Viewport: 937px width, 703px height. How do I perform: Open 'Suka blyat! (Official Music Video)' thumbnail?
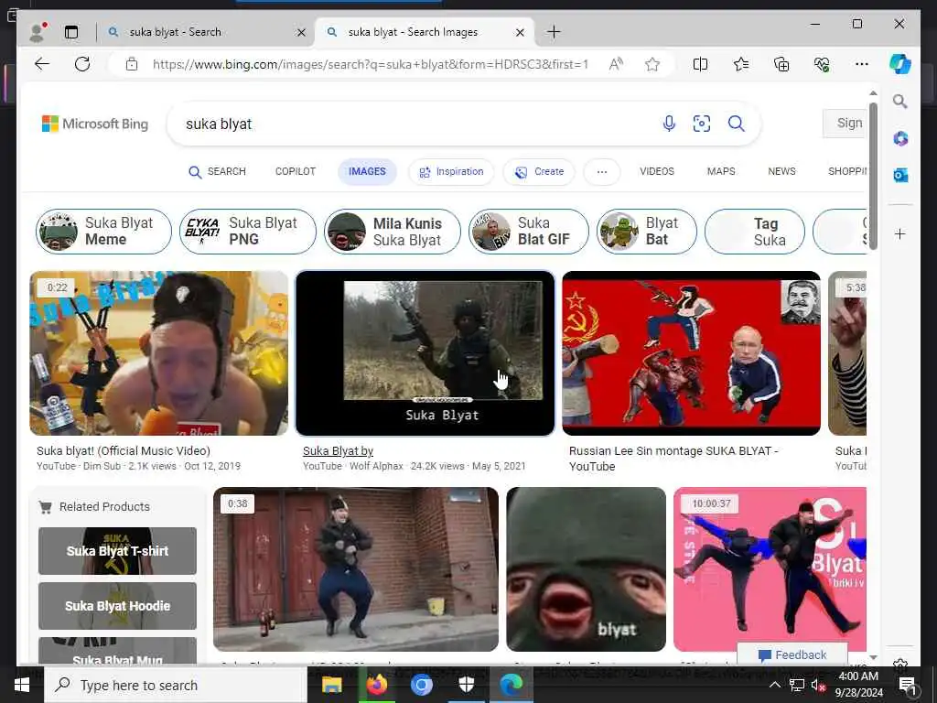pyautogui.click(x=159, y=353)
